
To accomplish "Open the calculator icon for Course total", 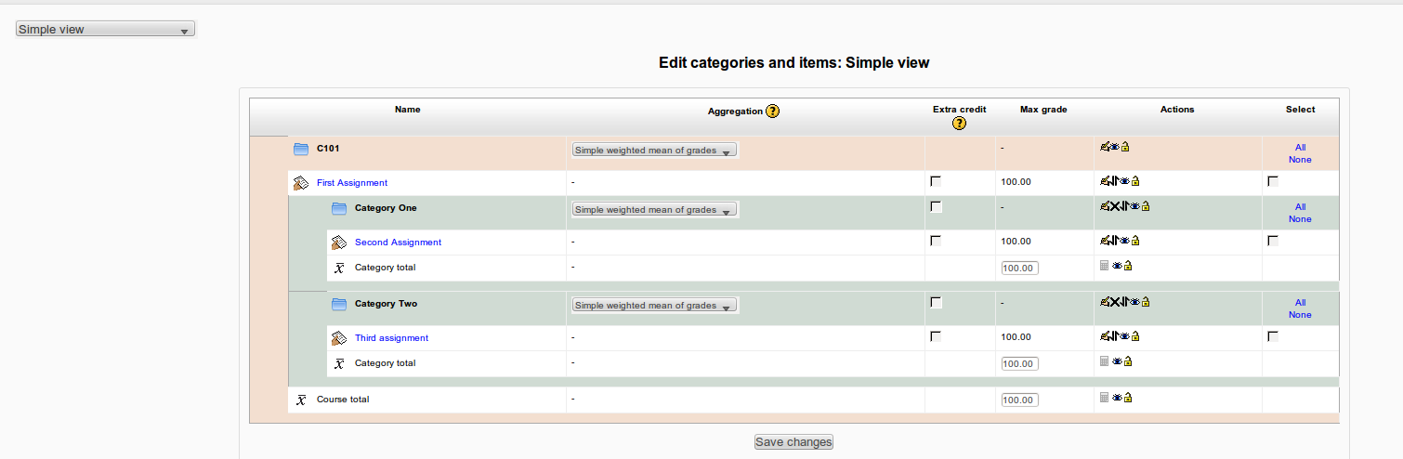I will point(1104,398).
